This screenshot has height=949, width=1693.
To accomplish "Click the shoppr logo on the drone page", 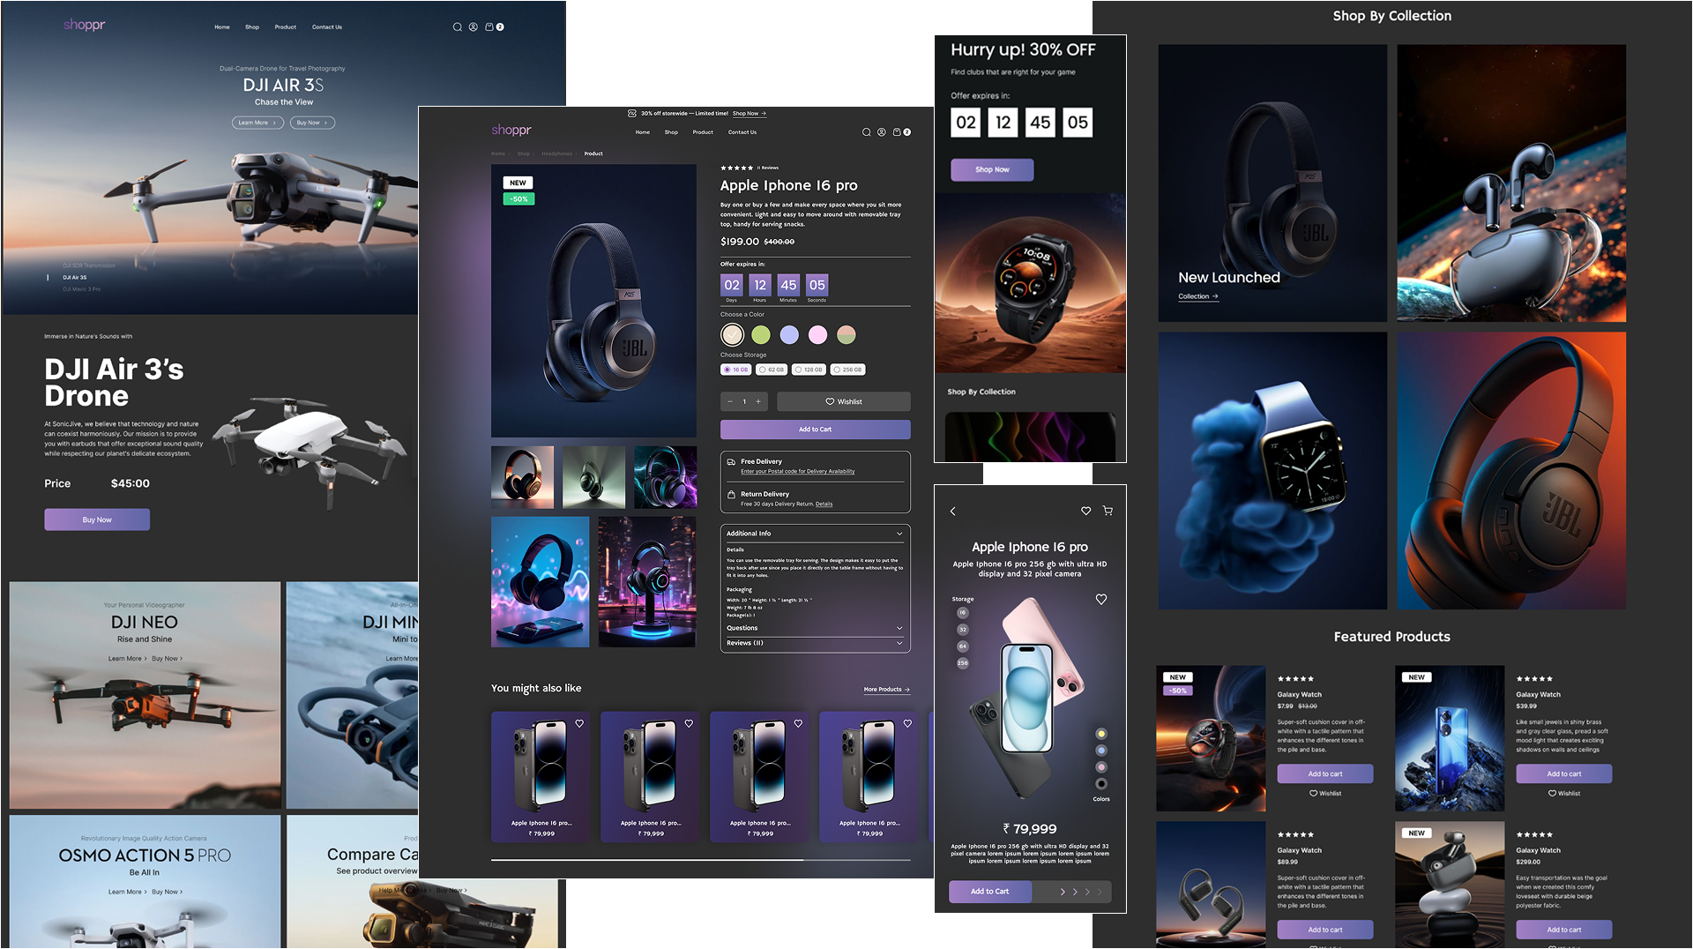I will pyautogui.click(x=84, y=25).
